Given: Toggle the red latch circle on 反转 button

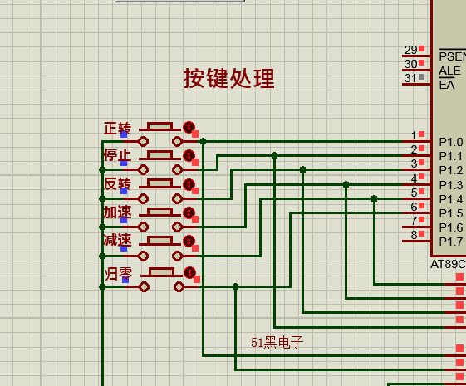Looking at the screenshot, I should coord(189,184).
